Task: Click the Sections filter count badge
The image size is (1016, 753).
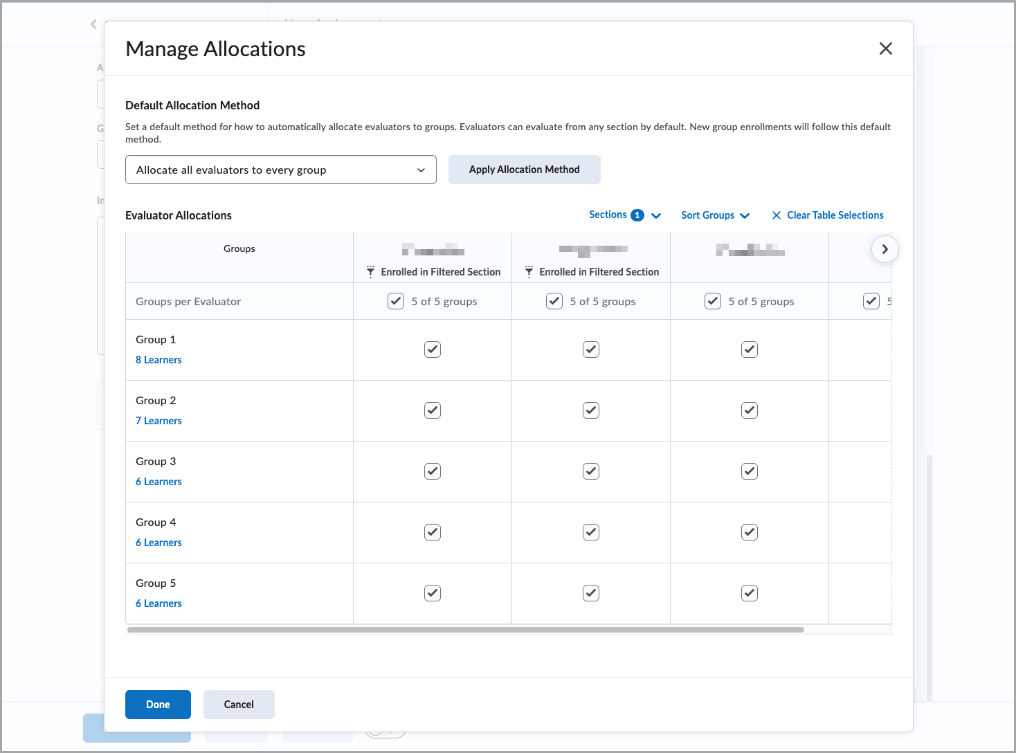Action: pos(637,215)
